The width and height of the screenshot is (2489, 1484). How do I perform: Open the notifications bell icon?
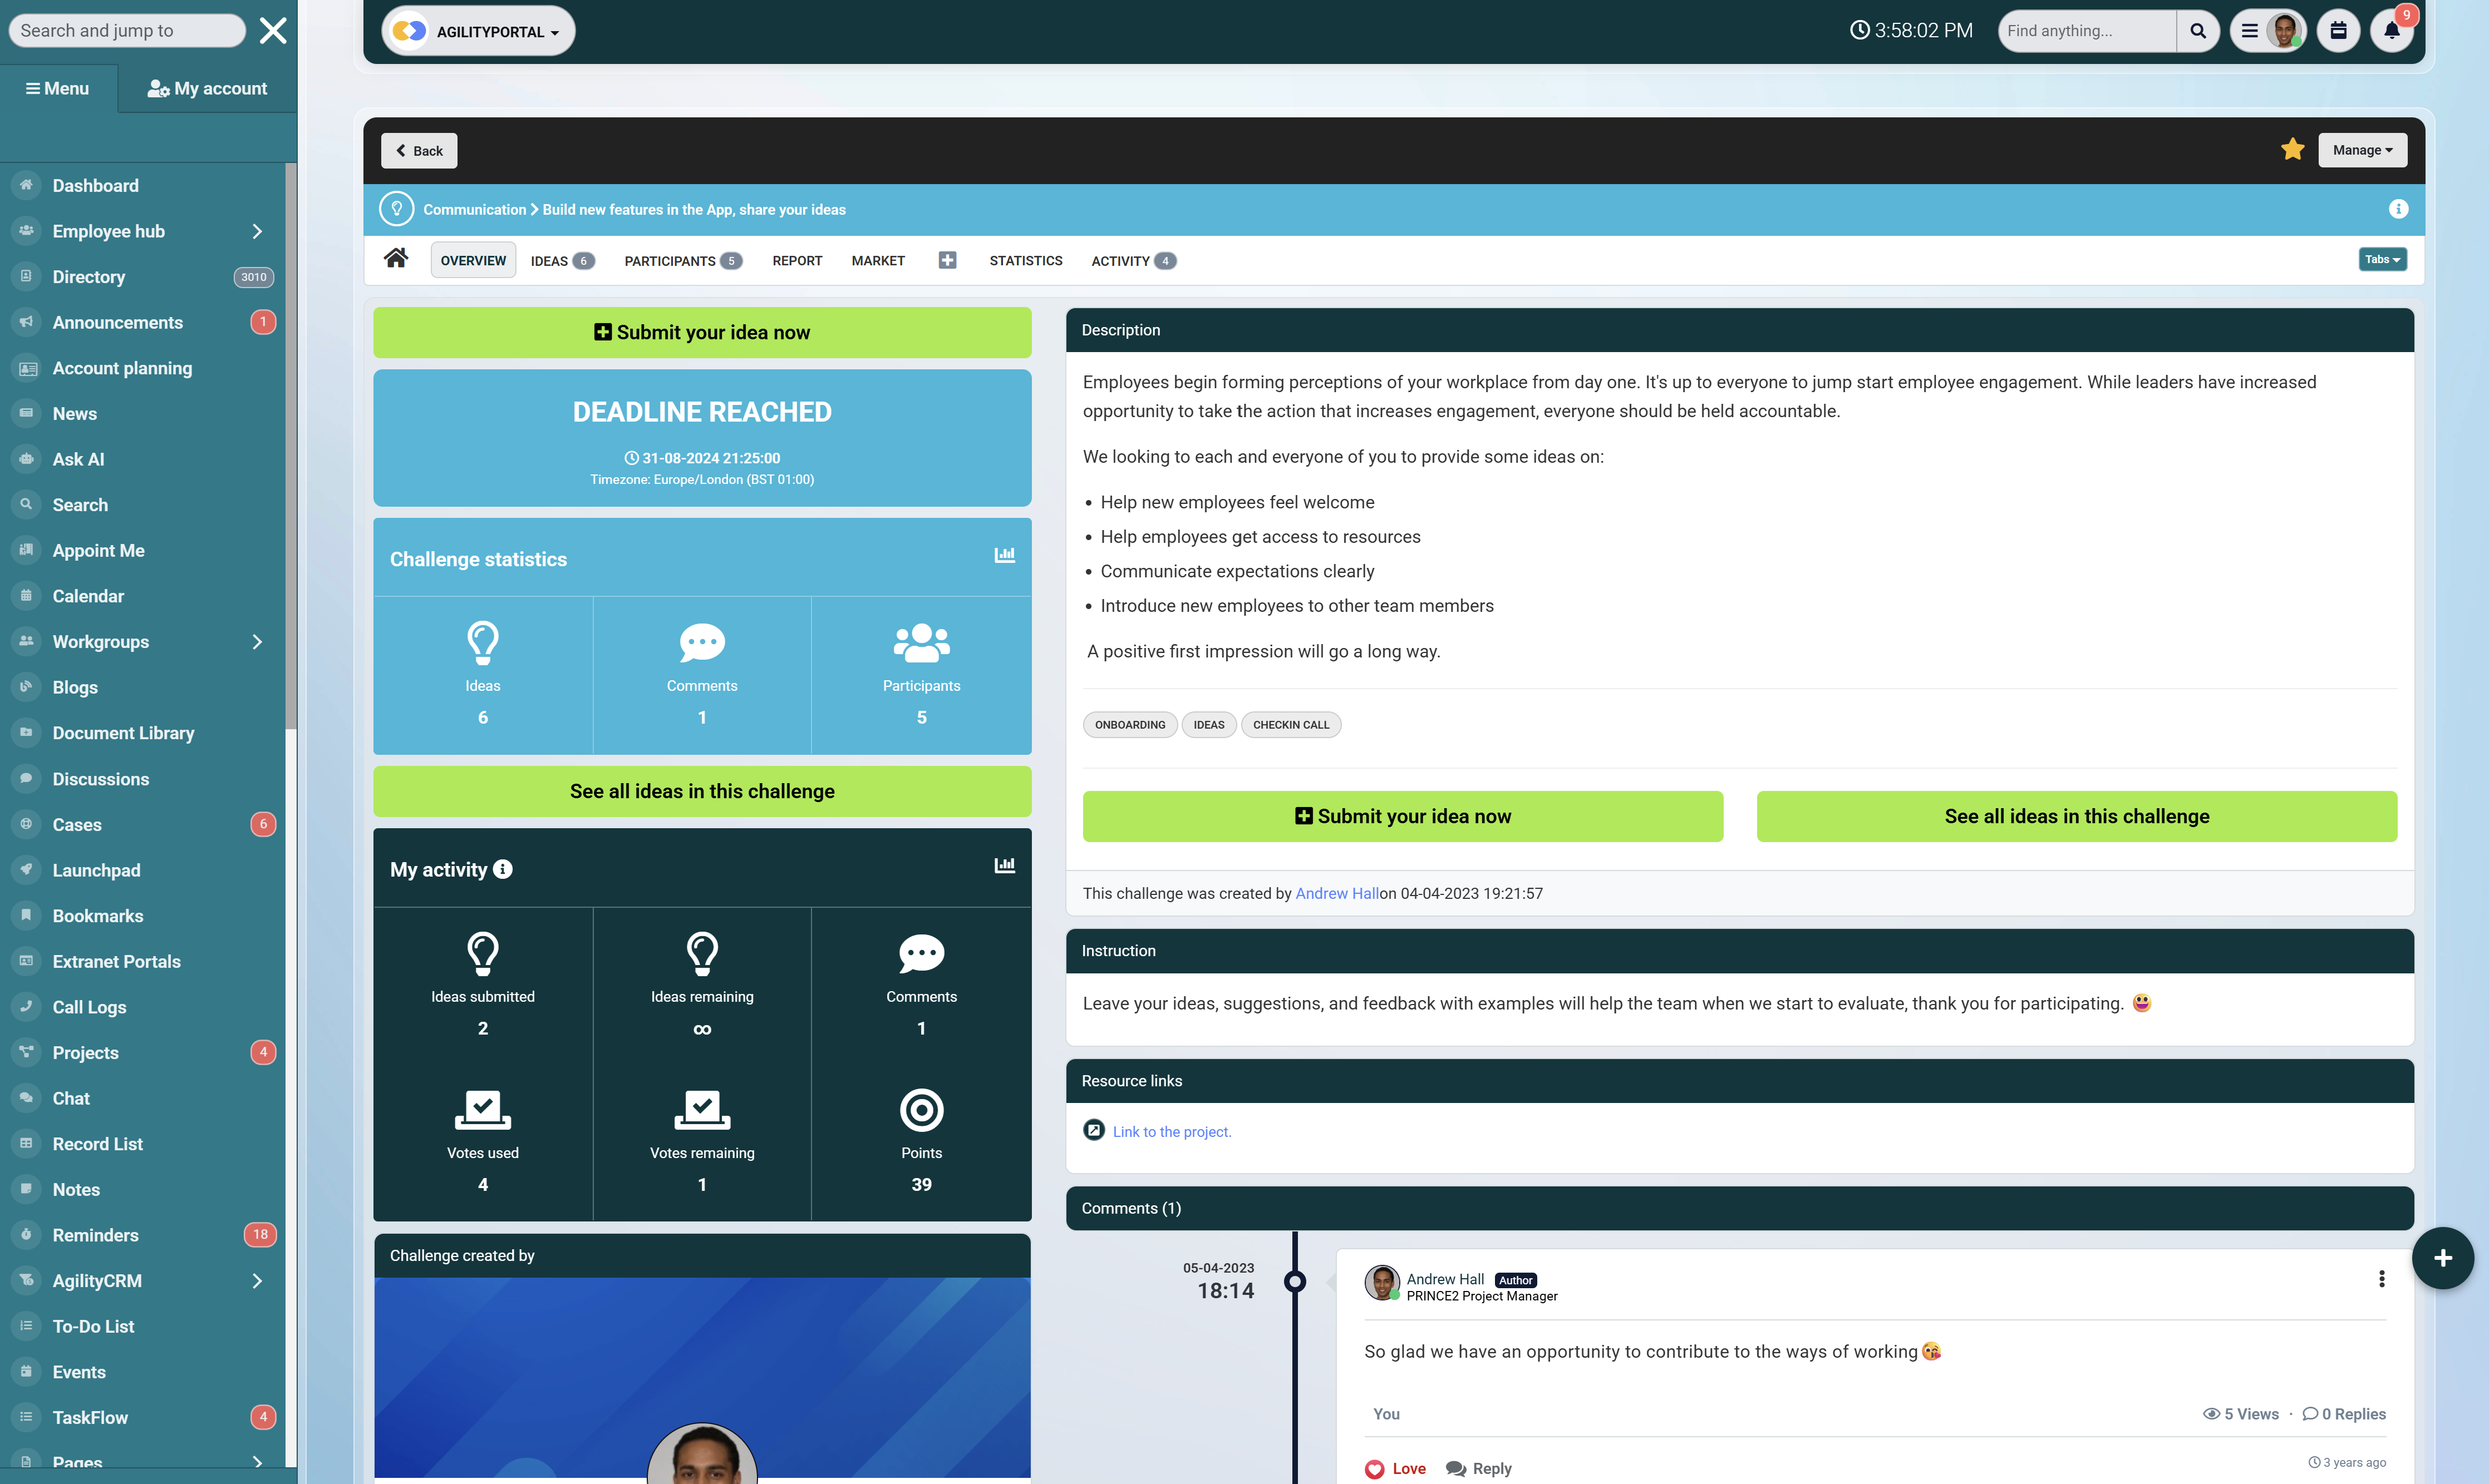(2391, 31)
